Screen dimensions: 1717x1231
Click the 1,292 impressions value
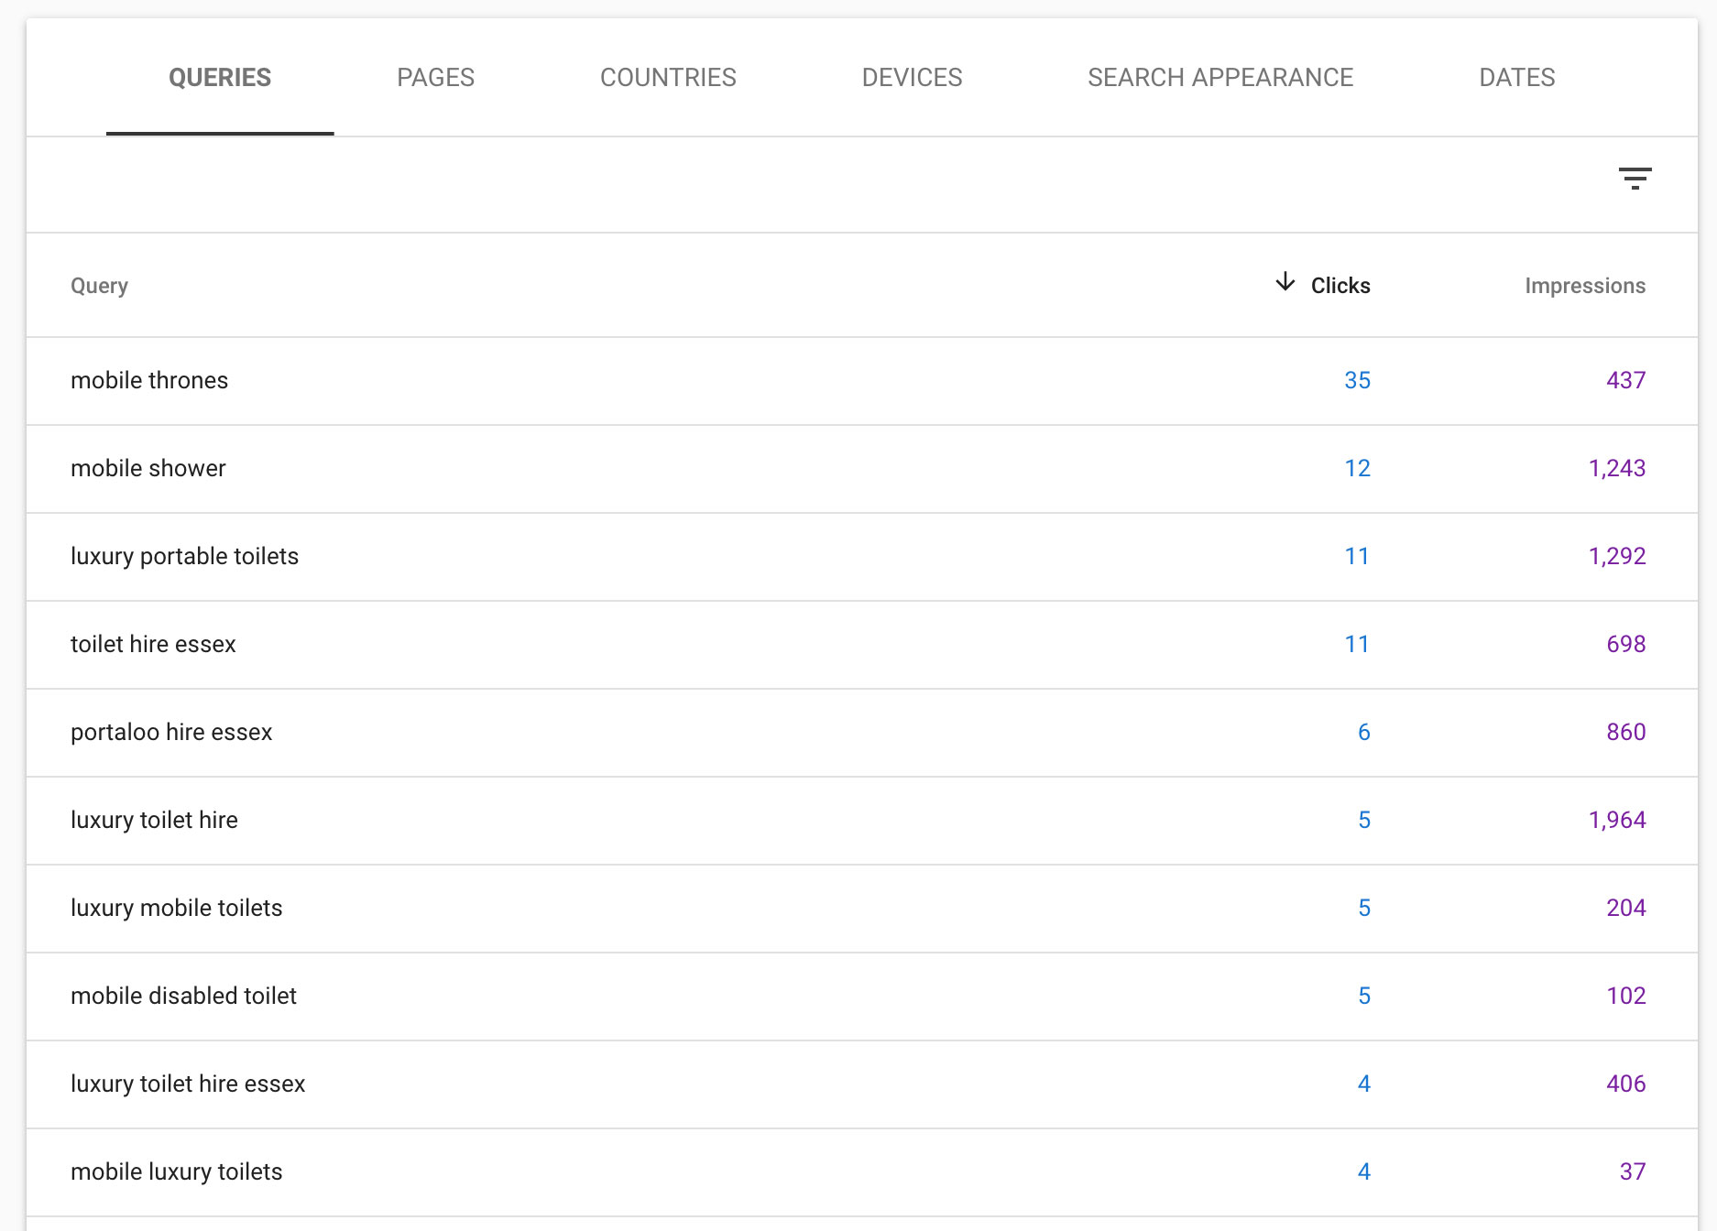pos(1616,556)
